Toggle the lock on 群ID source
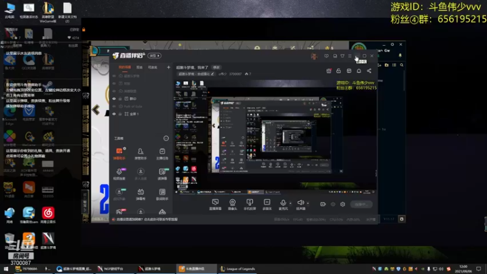The height and width of the screenshot is (274, 487). pos(120,99)
